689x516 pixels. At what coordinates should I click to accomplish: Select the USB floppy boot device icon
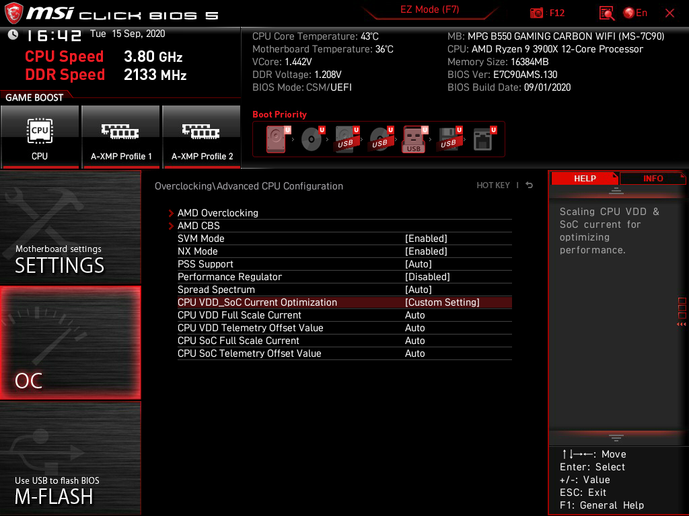449,139
